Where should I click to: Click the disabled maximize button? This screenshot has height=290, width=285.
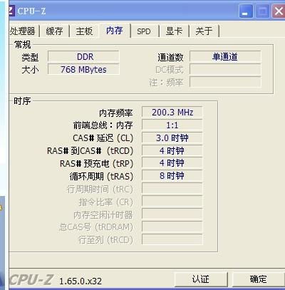coord(262,11)
